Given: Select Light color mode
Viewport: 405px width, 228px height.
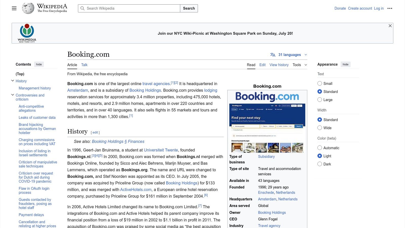Looking at the screenshot, I should (320, 156).
